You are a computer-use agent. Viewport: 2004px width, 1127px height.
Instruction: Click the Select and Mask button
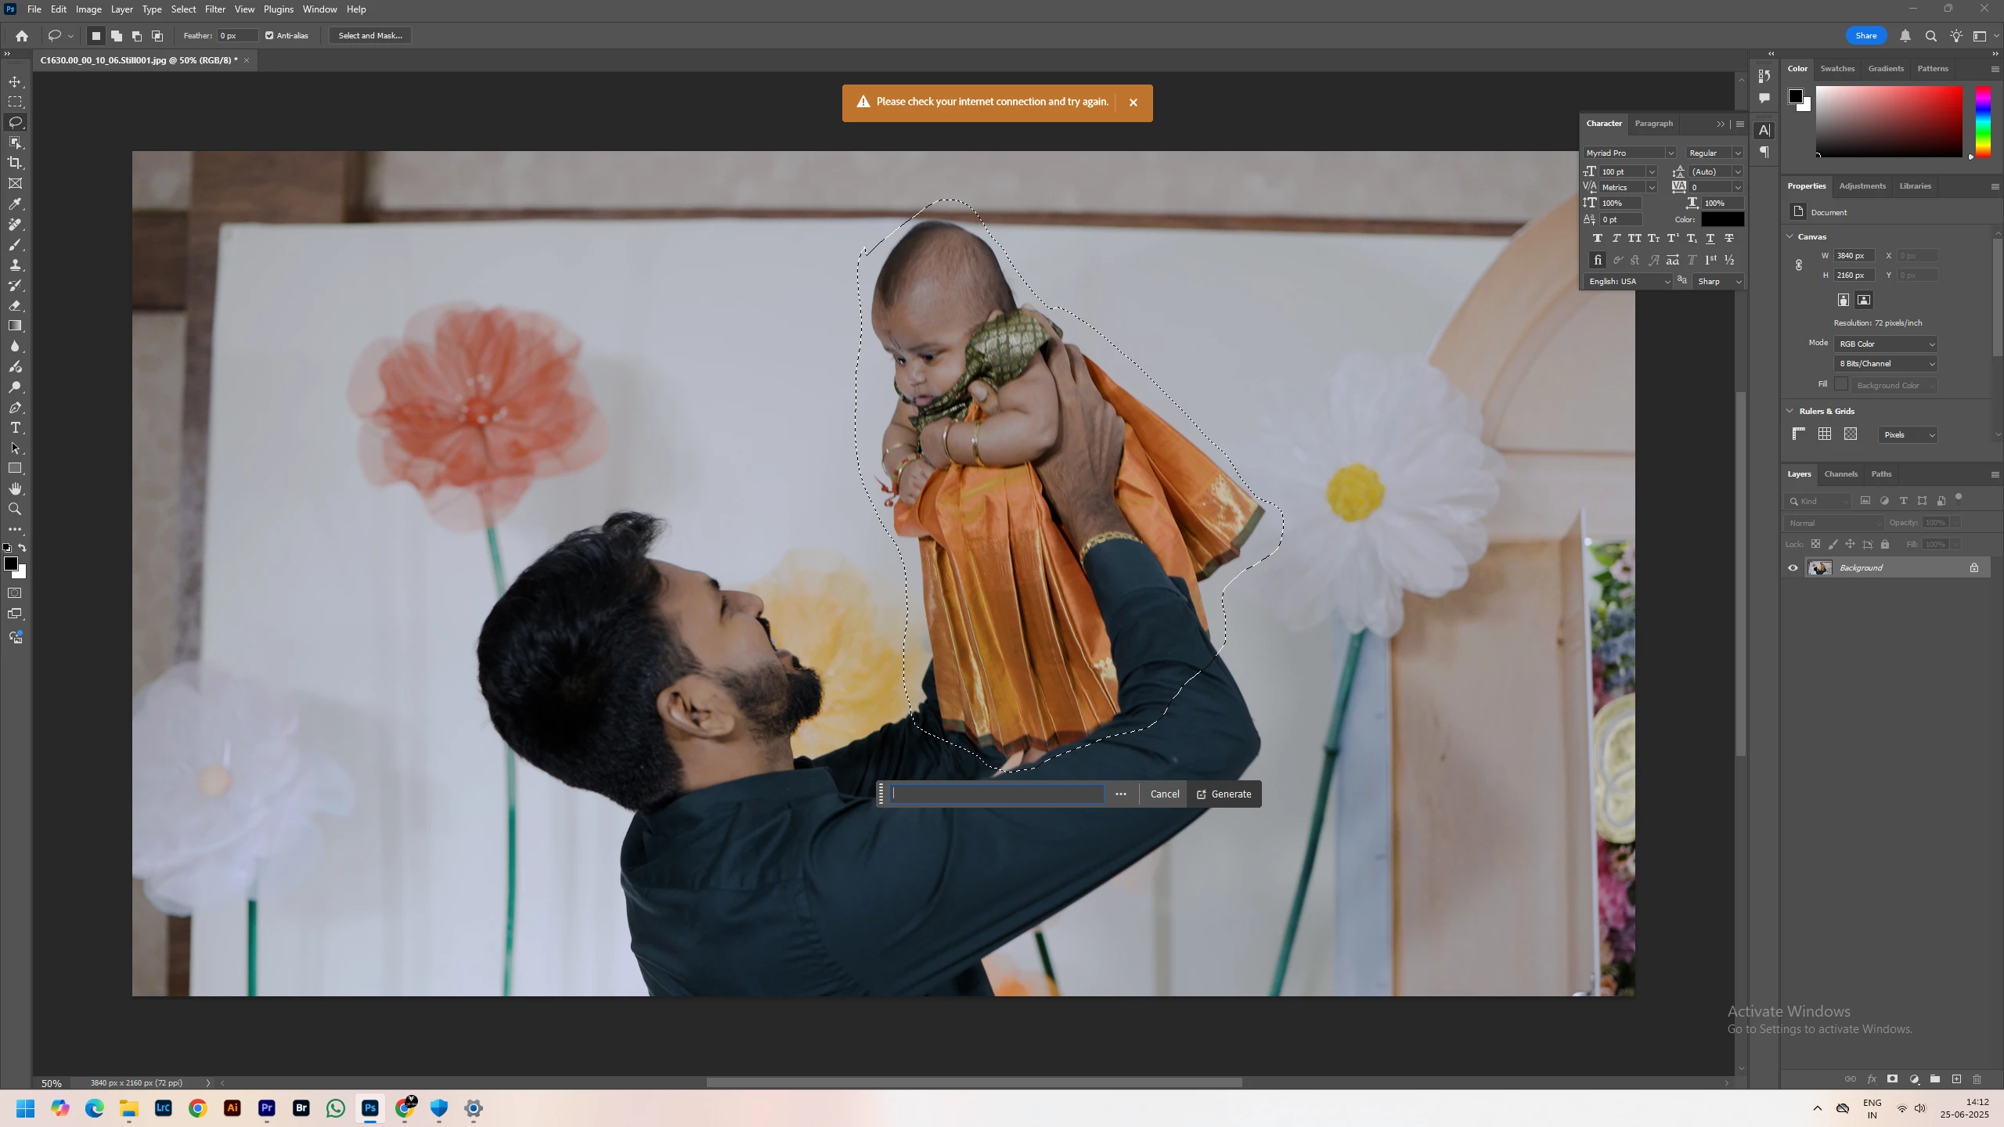pyautogui.click(x=370, y=35)
